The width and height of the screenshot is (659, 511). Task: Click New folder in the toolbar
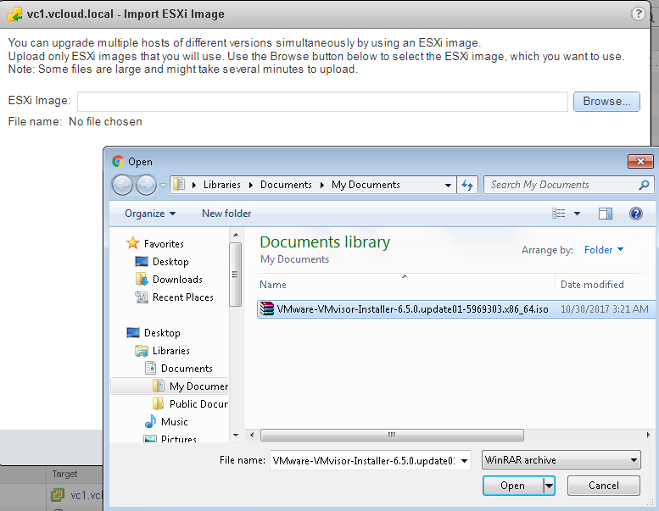[226, 214]
